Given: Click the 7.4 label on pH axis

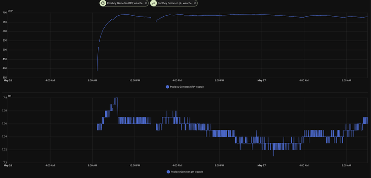Looking at the screenshot, I should pos(5,98).
